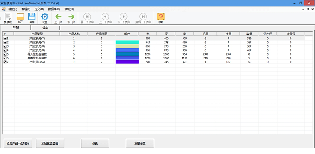Click the width value 876
The width and height of the screenshot is (315, 154).
[148, 46]
